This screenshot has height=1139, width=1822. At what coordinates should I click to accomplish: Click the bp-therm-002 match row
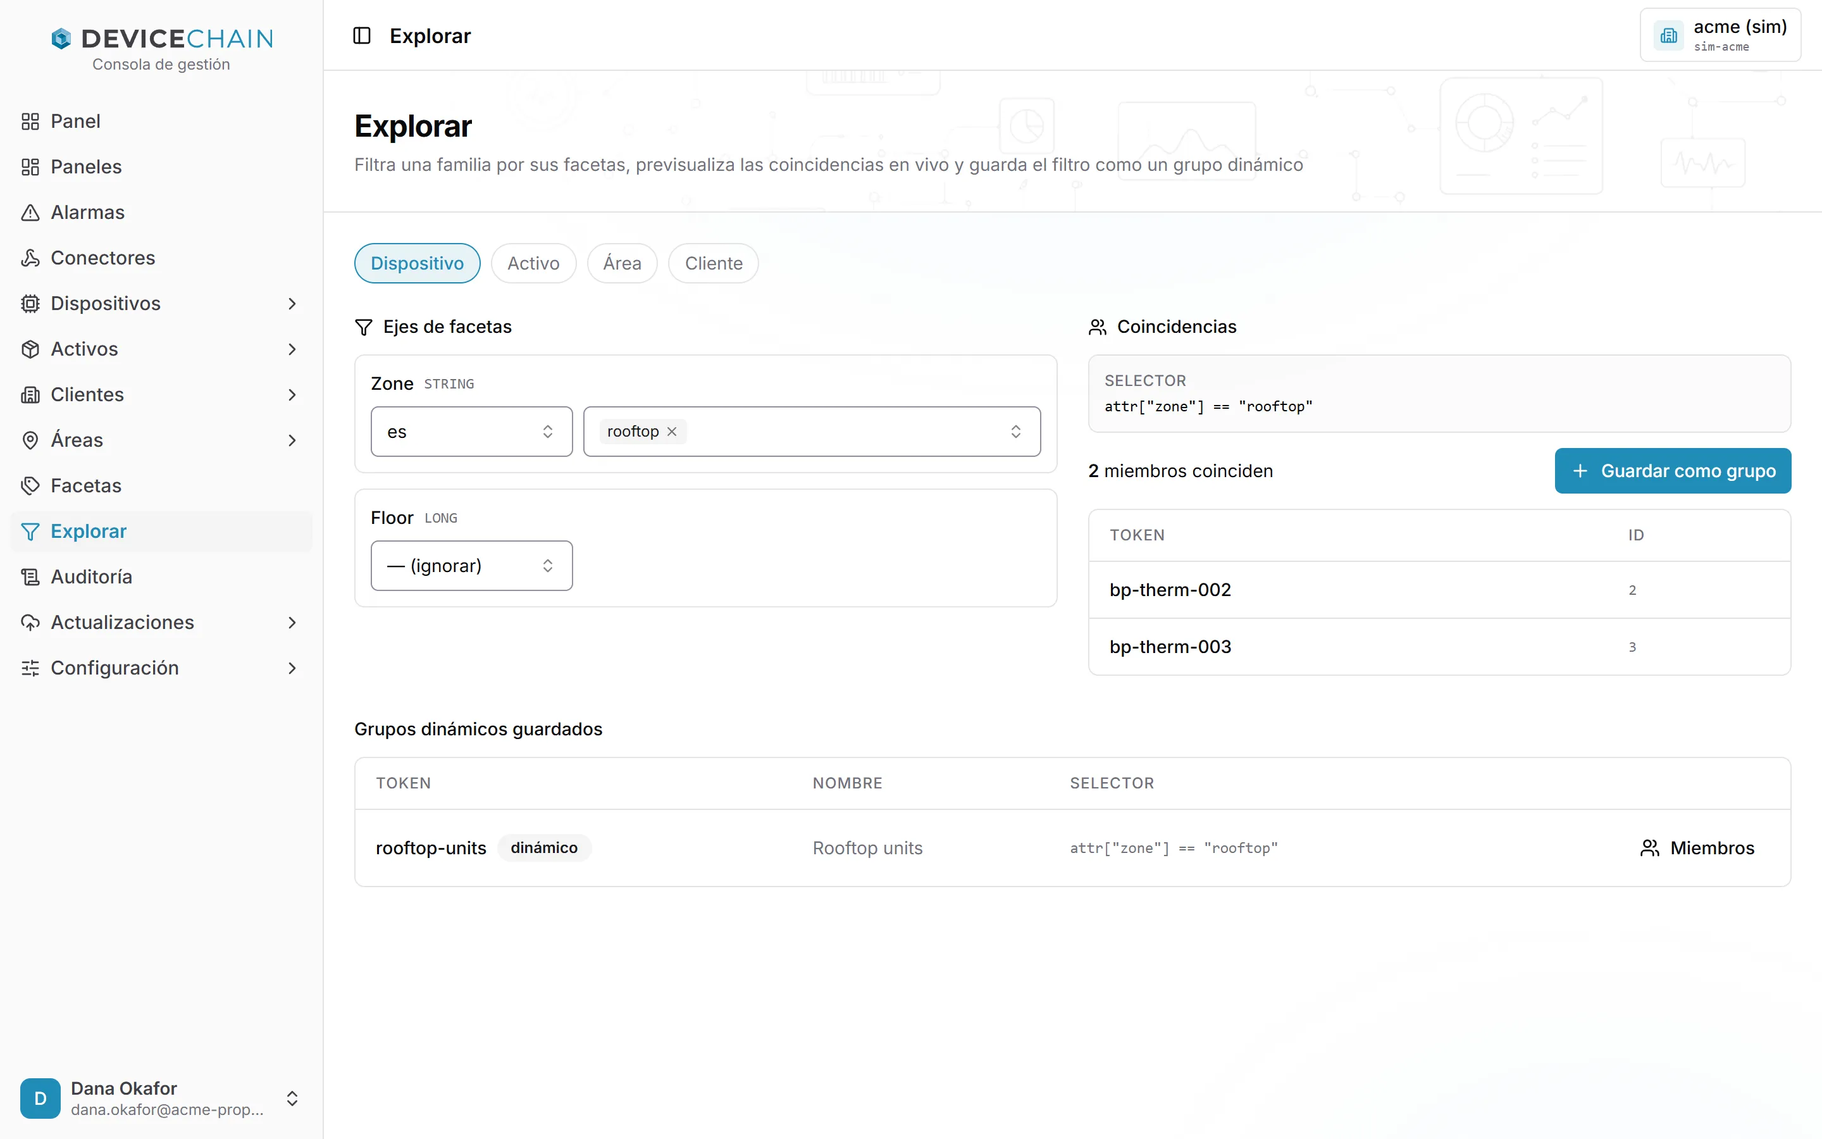[x=1439, y=590]
